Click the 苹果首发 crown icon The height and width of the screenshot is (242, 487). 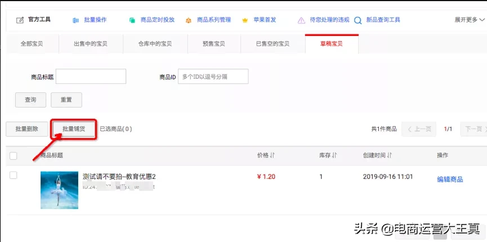coord(245,20)
